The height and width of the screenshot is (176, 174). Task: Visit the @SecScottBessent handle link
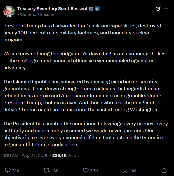click(36, 15)
